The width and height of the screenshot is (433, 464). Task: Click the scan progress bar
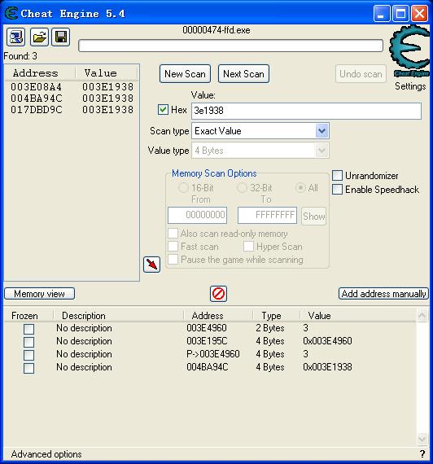(230, 46)
